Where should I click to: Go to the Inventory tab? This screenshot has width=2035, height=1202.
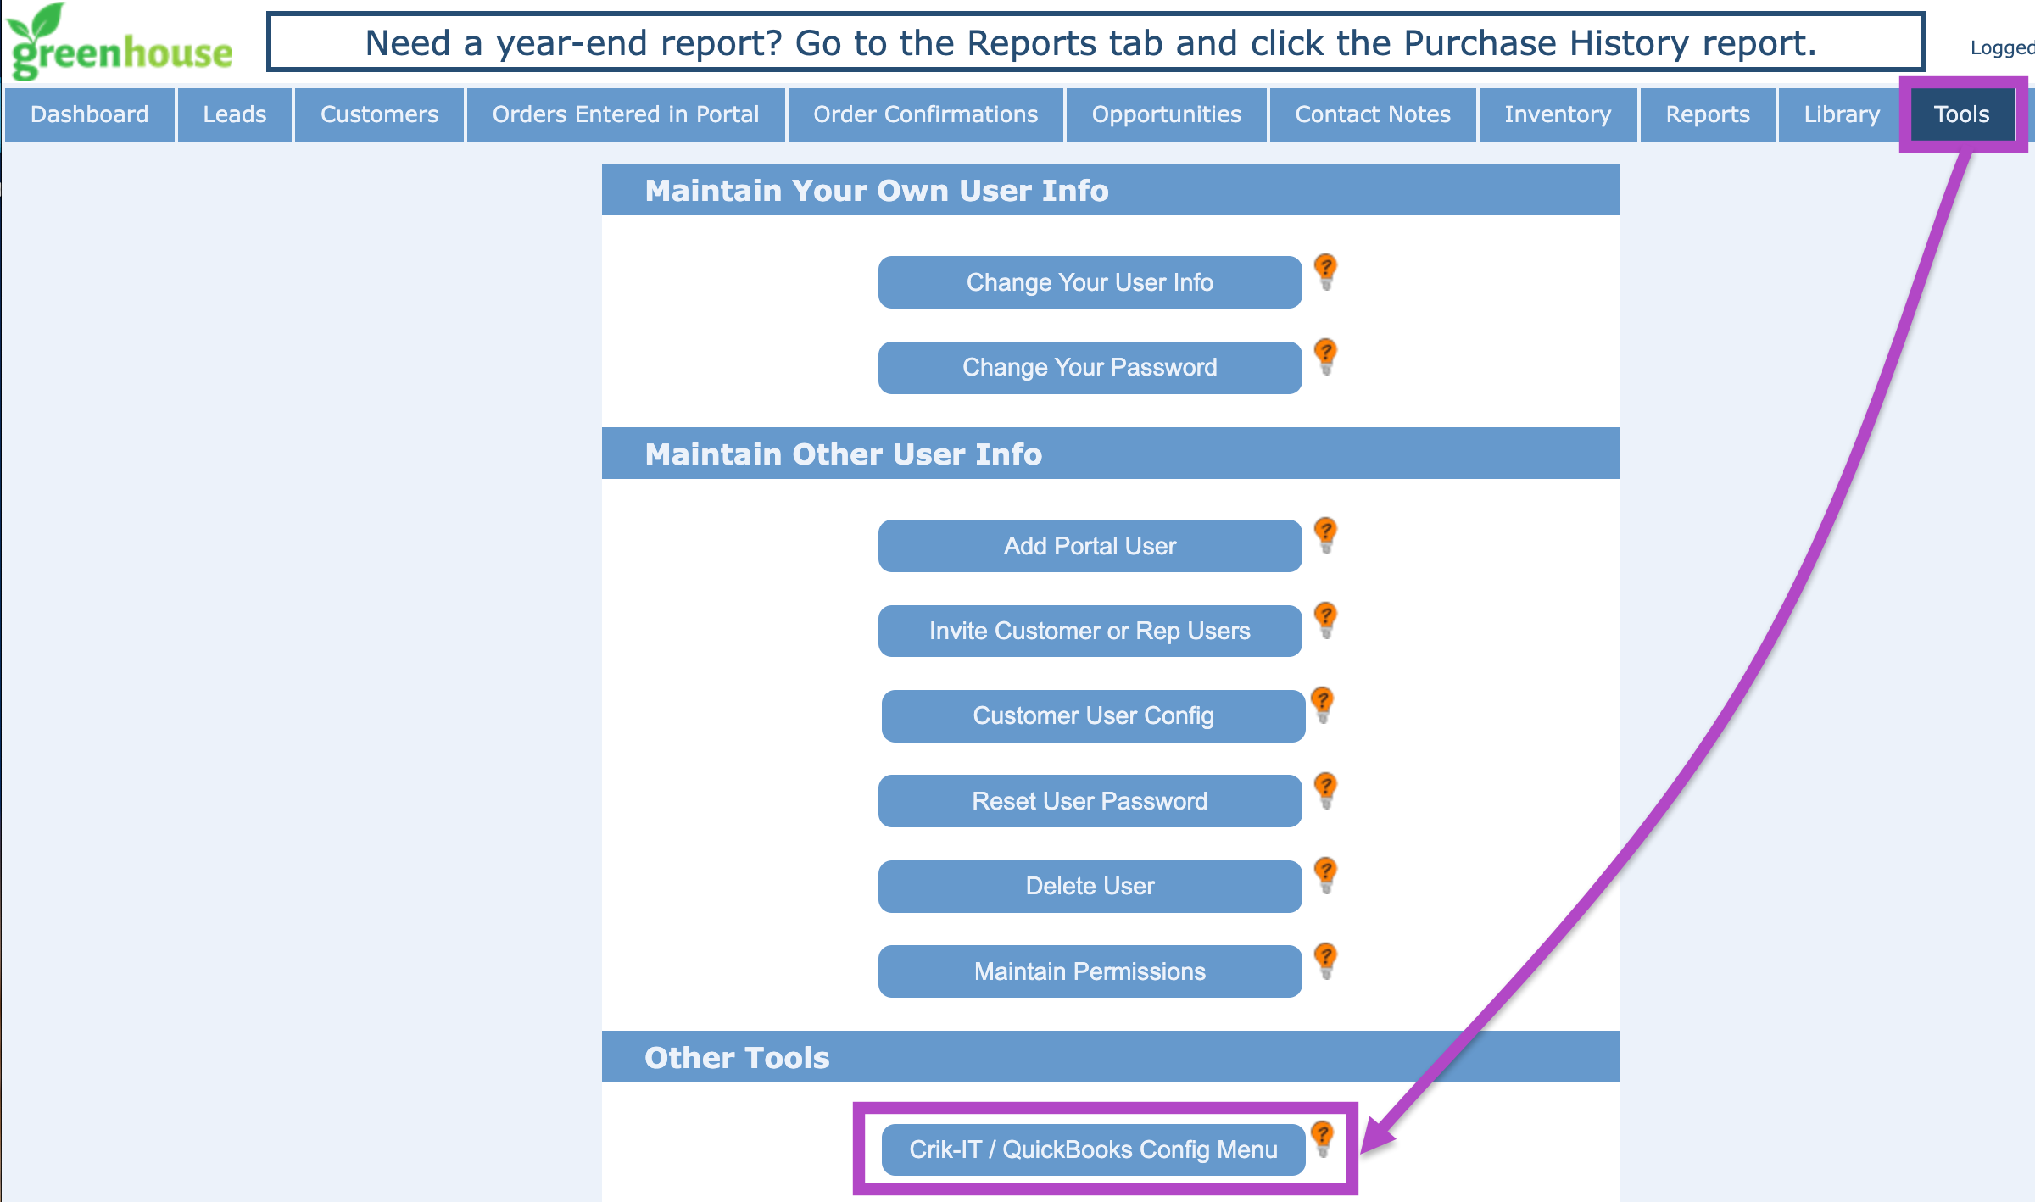point(1557,114)
